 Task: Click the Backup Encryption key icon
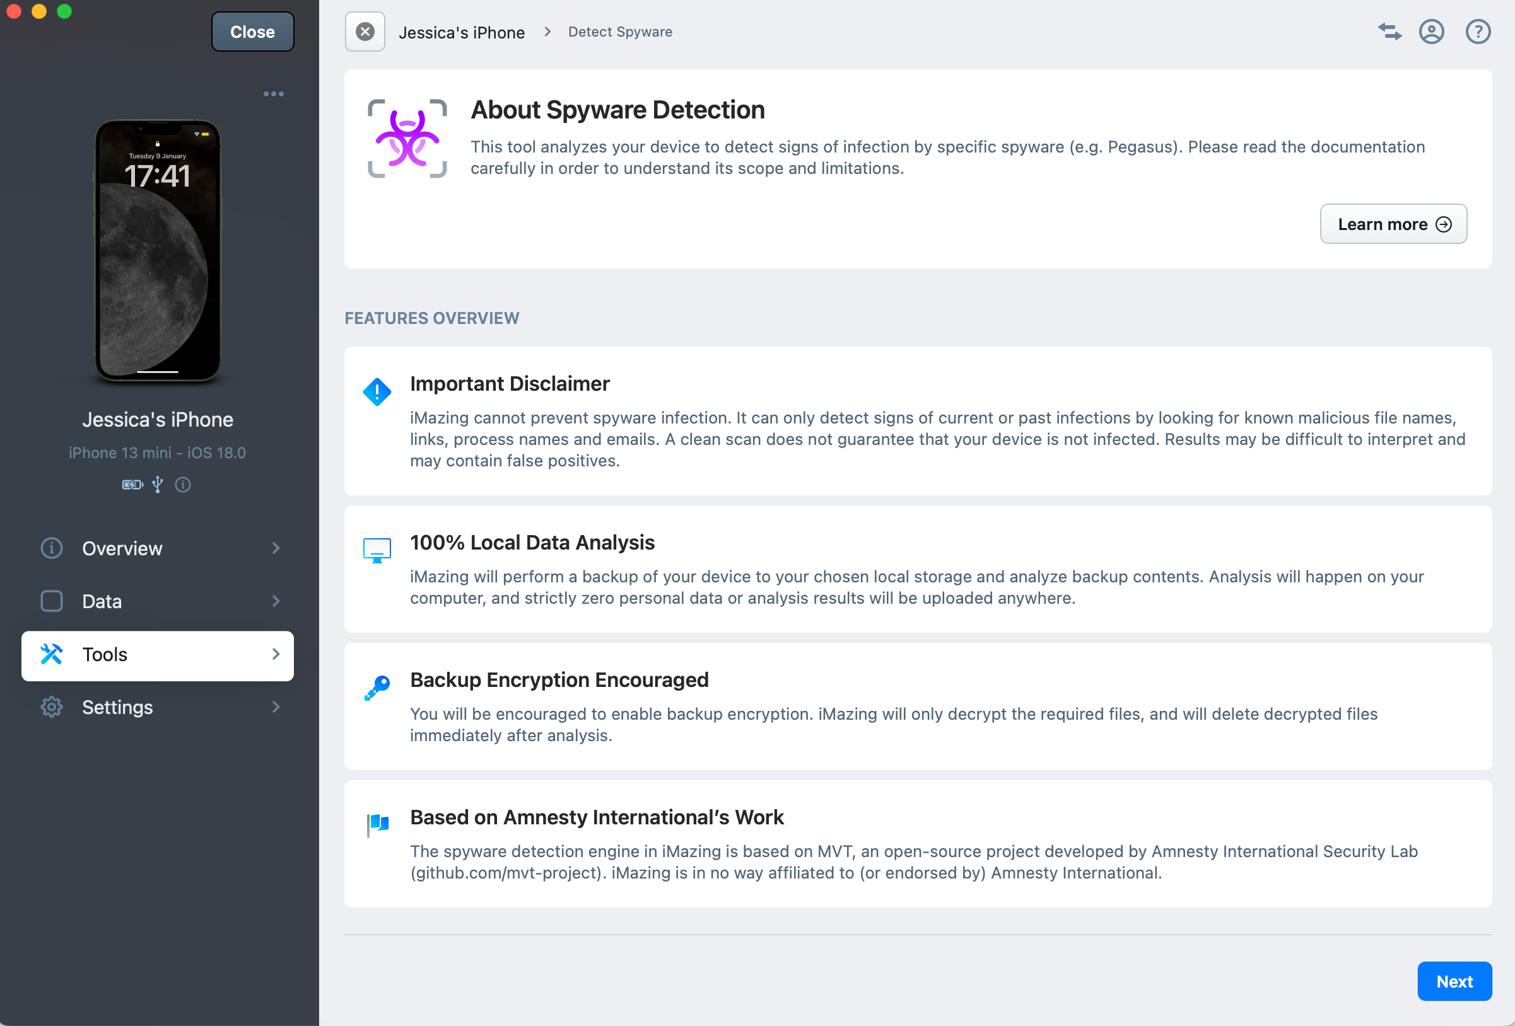377,688
